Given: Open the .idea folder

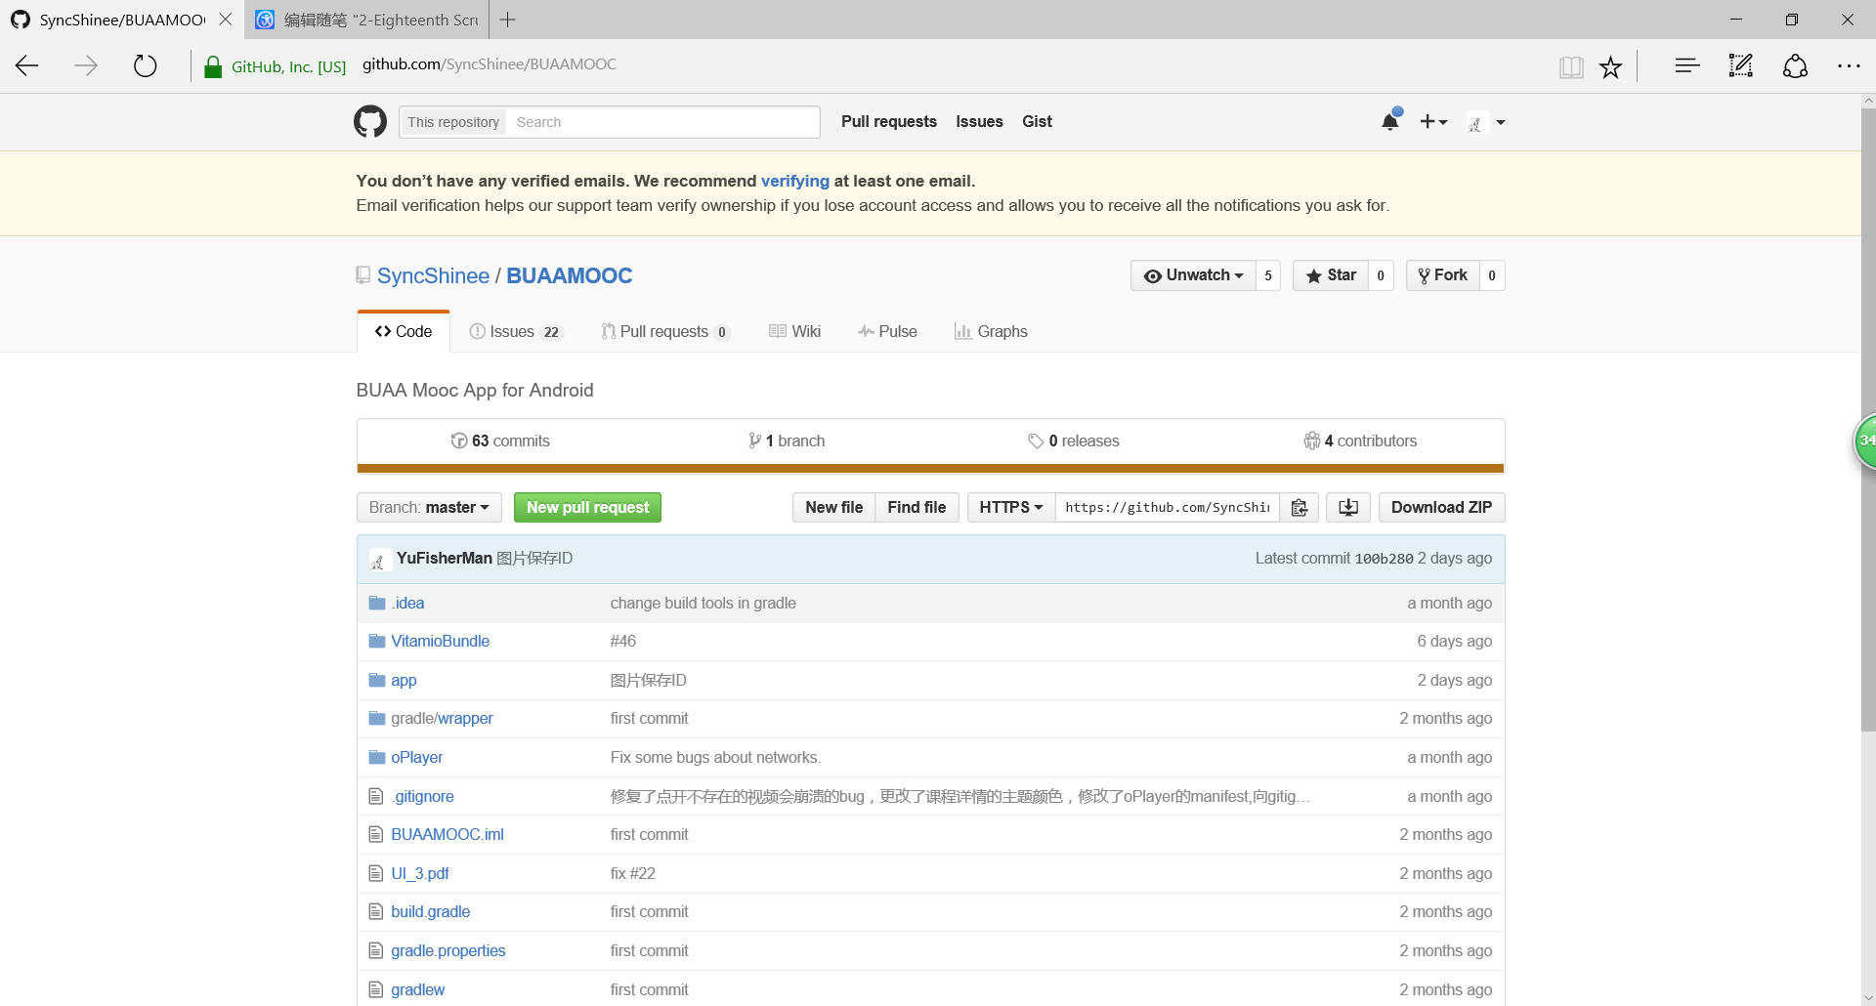Looking at the screenshot, I should pyautogui.click(x=408, y=604).
